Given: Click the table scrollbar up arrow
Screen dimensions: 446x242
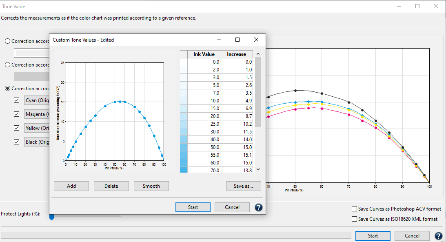Looking at the screenshot, I should 258,54.
